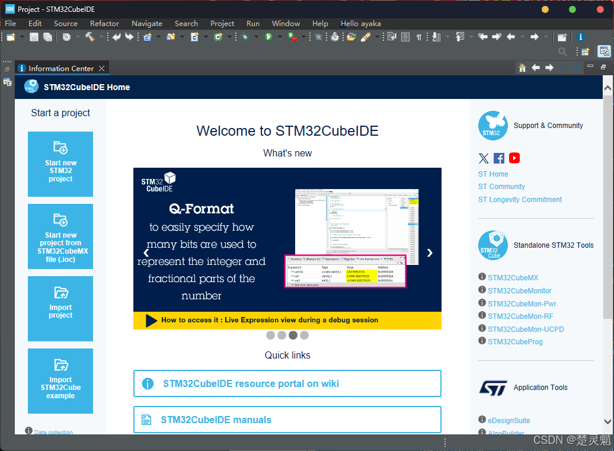Click the main toolbar Back arrow
The width and height of the screenshot is (614, 451).
point(511,37)
